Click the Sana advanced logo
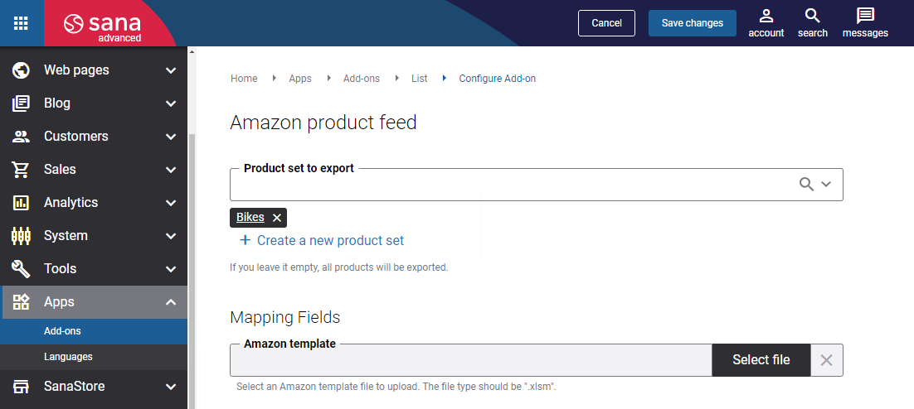Screen dimensions: 914x409 [103, 26]
